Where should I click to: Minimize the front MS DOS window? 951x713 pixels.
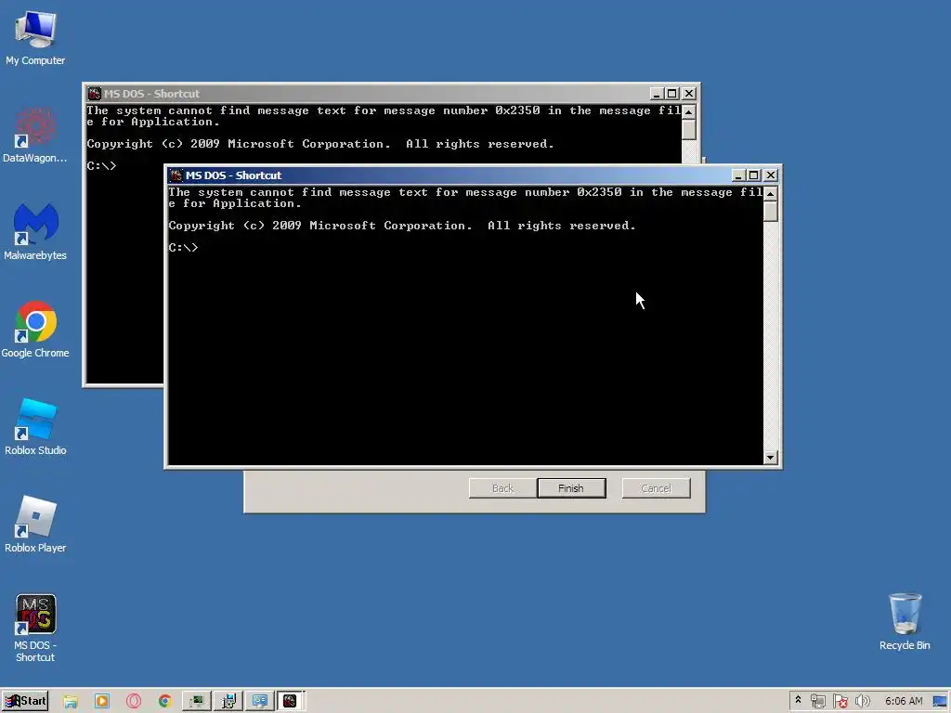738,175
